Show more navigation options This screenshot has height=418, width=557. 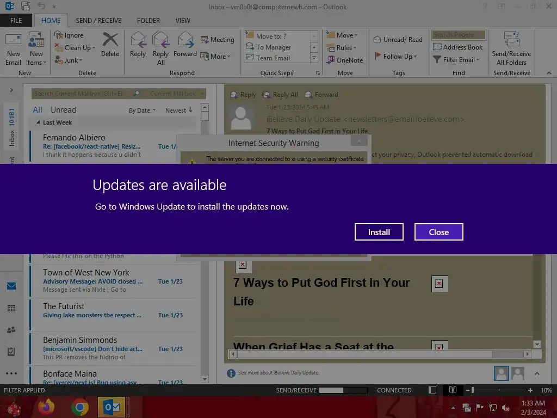(11, 373)
